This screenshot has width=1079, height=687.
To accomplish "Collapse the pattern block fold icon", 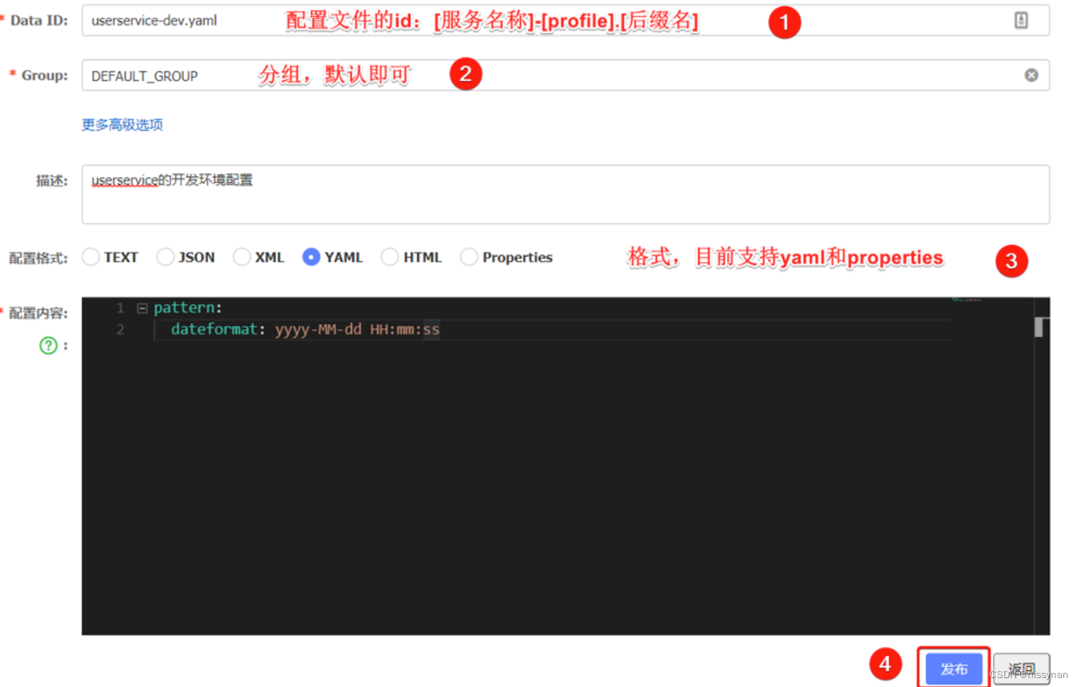I will pyautogui.click(x=142, y=308).
